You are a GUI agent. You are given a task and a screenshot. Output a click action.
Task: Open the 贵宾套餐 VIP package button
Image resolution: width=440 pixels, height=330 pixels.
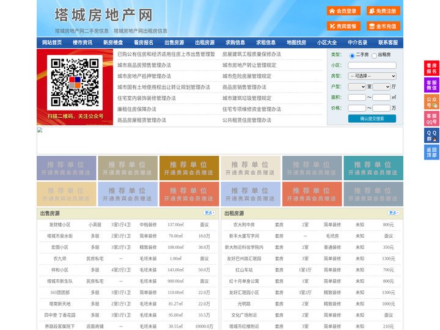click(343, 26)
